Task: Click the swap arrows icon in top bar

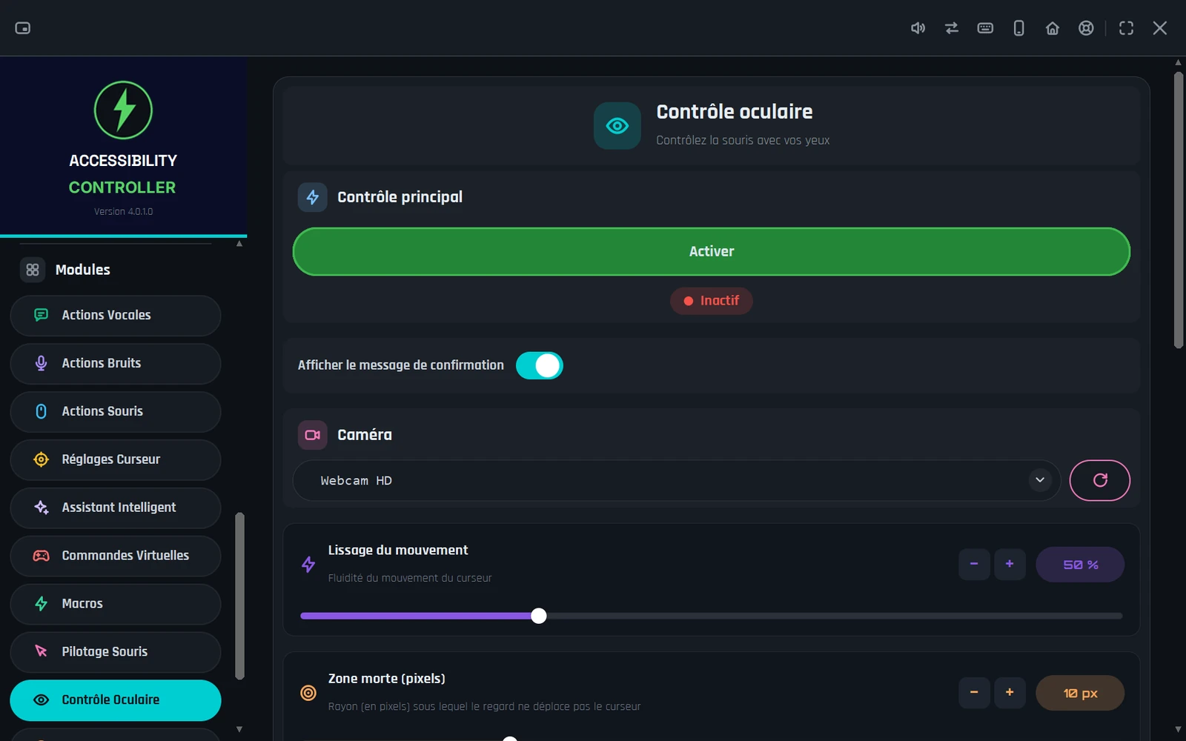Action: pyautogui.click(x=952, y=28)
